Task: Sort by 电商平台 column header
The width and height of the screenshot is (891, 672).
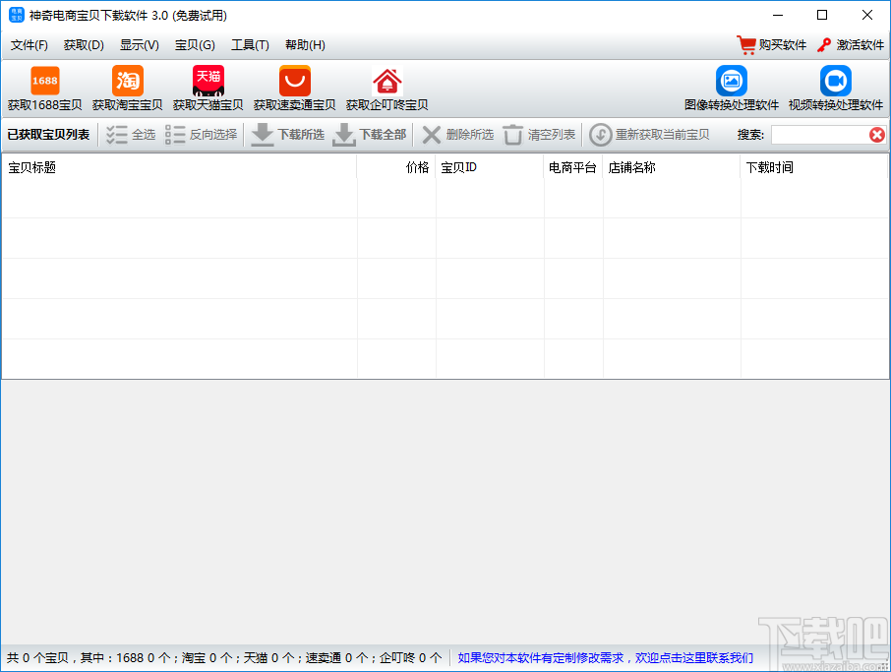Action: [x=573, y=167]
